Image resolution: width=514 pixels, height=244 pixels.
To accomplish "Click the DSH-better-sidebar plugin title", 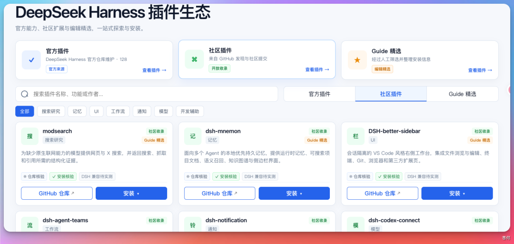I will 395,131.
